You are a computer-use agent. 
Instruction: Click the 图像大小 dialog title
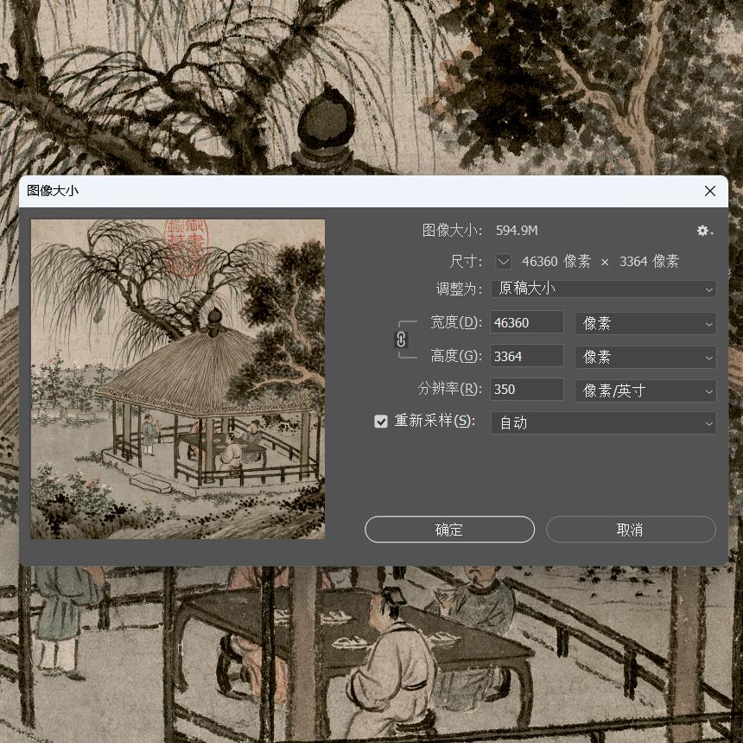53,190
